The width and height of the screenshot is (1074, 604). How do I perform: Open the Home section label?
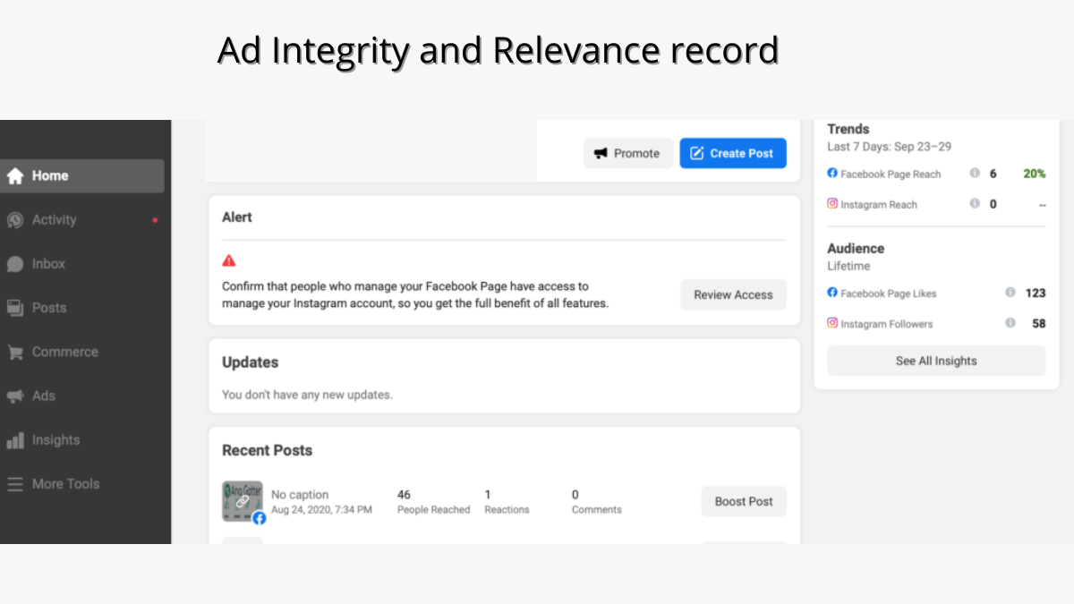coord(50,176)
